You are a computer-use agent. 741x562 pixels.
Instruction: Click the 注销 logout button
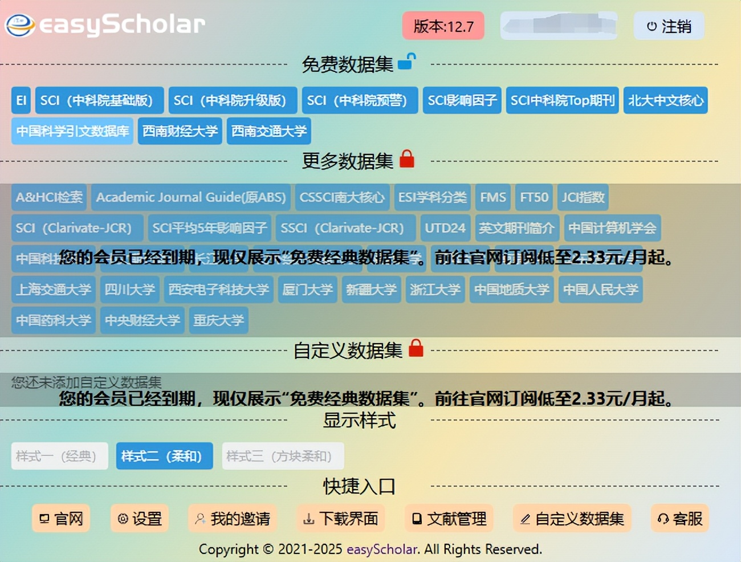tap(669, 26)
